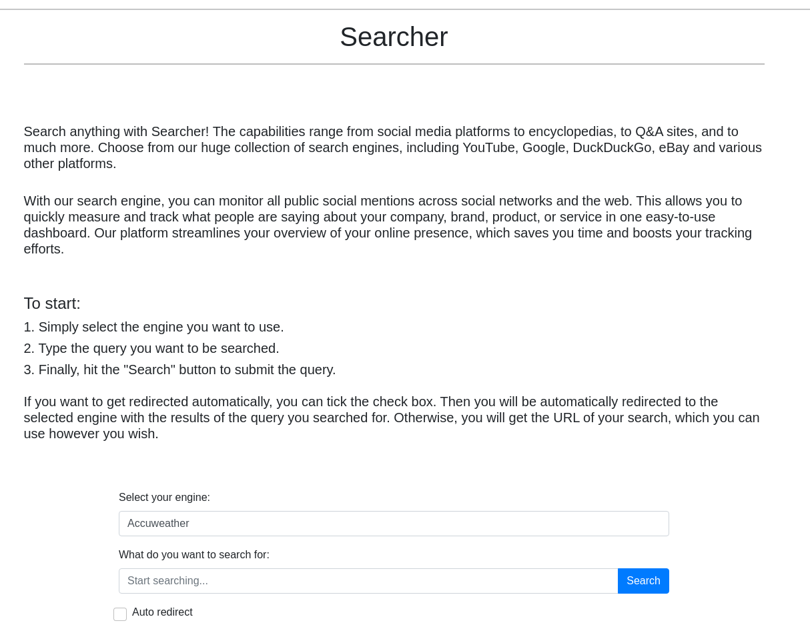Click the Auto redirect label text

click(x=162, y=612)
